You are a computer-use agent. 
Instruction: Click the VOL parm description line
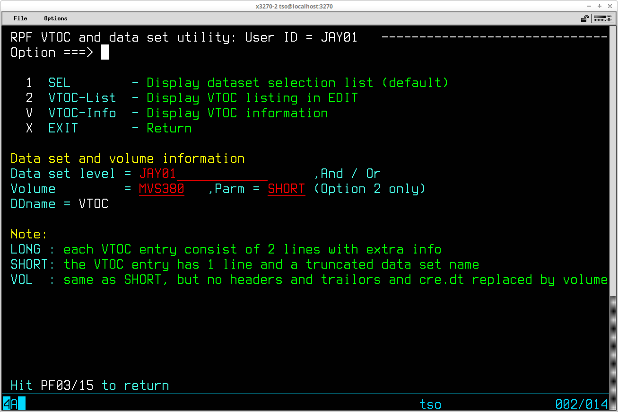pos(309,280)
